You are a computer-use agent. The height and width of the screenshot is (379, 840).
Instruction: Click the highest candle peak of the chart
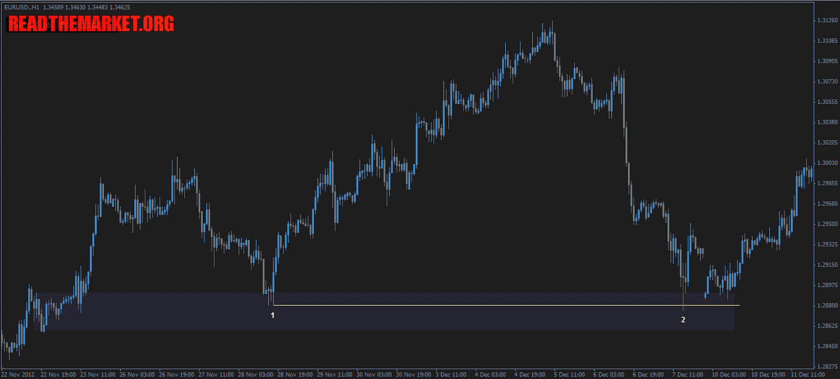[551, 24]
